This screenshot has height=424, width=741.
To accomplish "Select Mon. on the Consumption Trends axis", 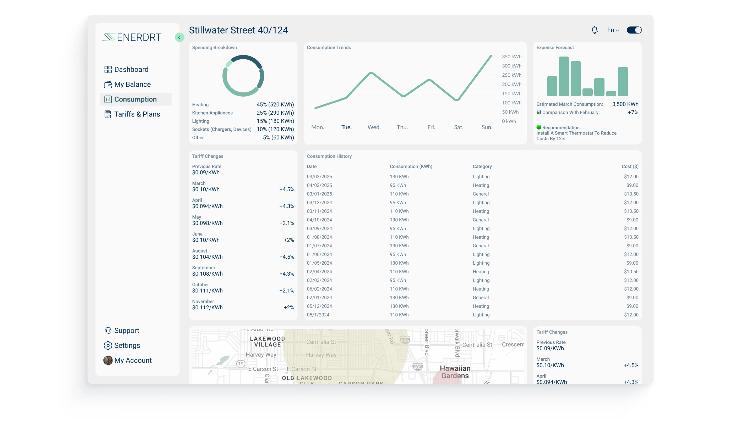I will tap(318, 127).
